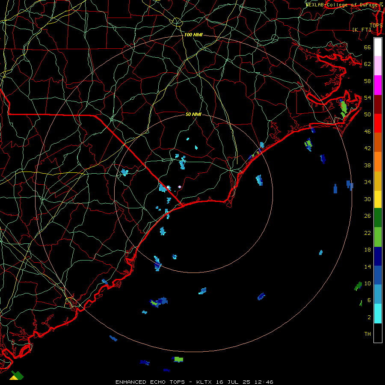Click the 62 legend value
The width and height of the screenshot is (385, 385).
[x=367, y=64]
